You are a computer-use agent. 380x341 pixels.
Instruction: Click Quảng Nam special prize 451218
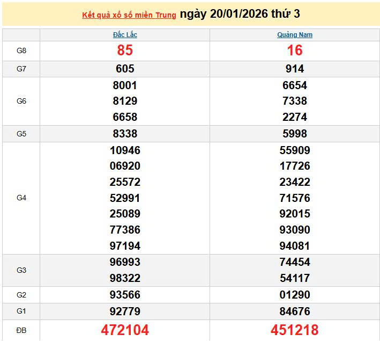pos(295,330)
